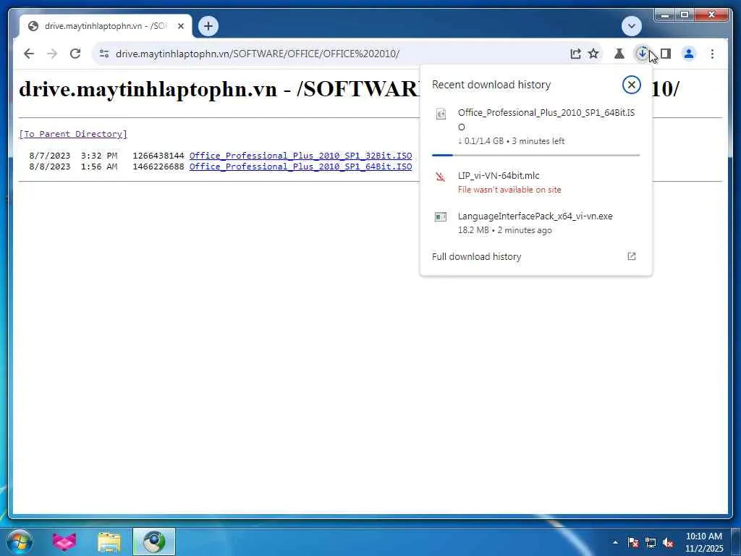Open Chrome's three-dot menu
The height and width of the screenshot is (556, 741).
tap(712, 54)
